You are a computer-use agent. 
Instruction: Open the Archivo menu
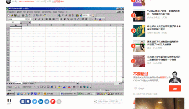tap(13, 12)
